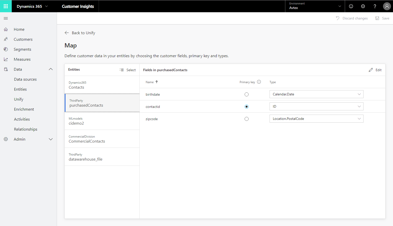
Task: Open the app launcher waffle icon
Action: pyautogui.click(x=6, y=6)
